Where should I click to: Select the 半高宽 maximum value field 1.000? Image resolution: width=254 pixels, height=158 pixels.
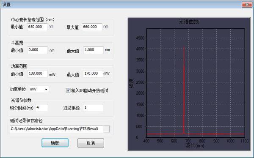(x=94, y=50)
